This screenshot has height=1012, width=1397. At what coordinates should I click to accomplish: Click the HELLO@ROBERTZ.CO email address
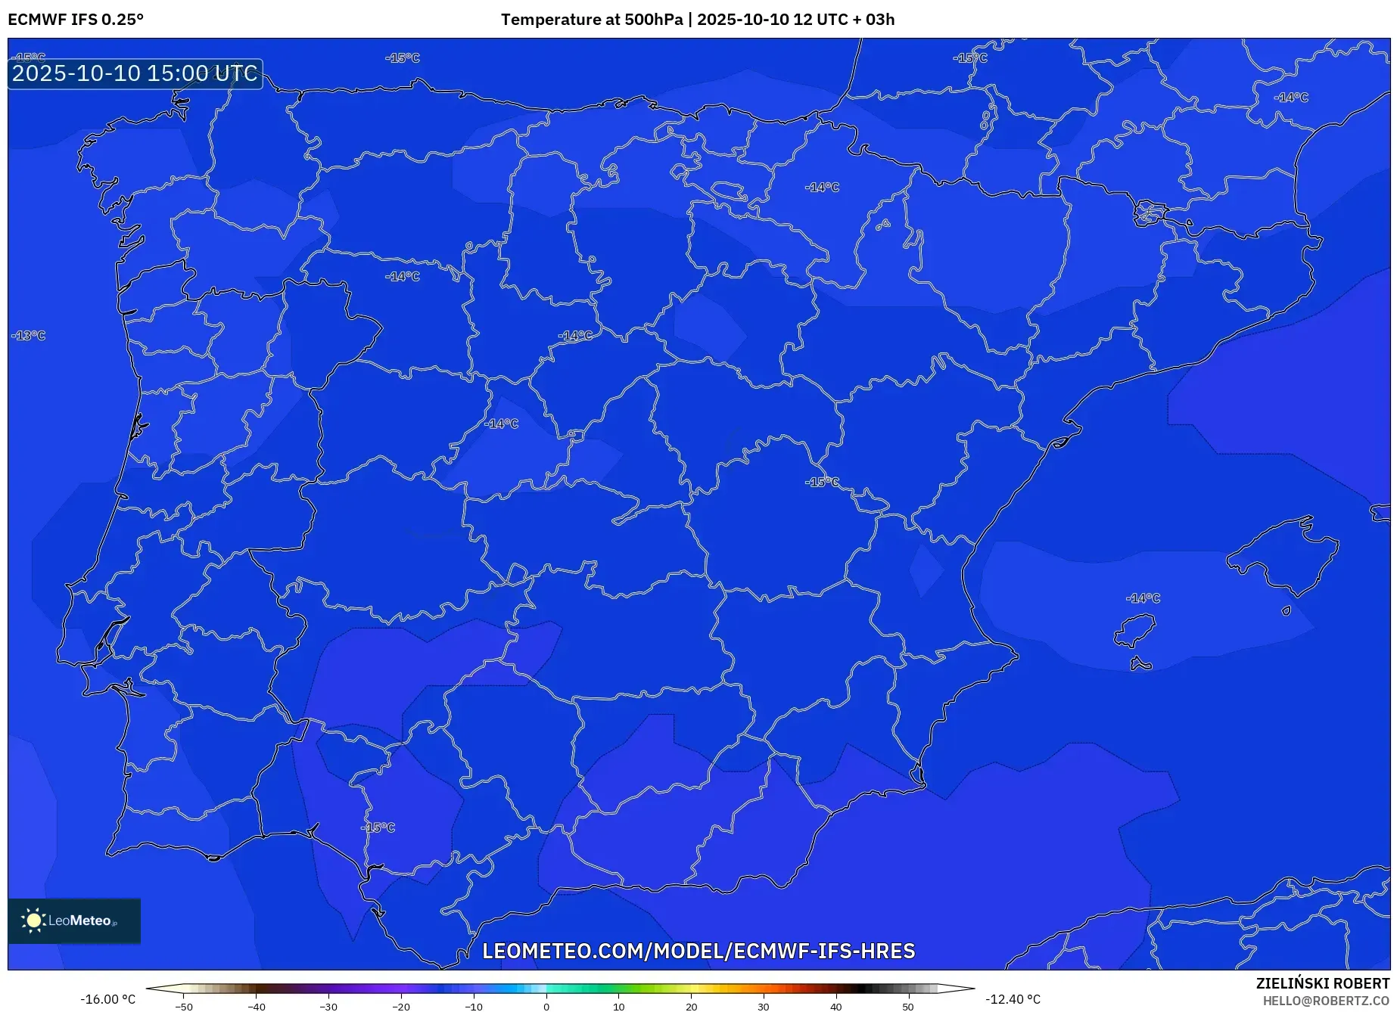[1326, 1001]
